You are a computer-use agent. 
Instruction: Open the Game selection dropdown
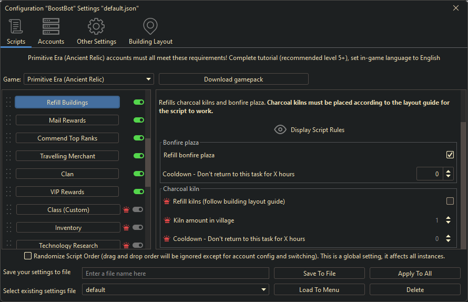88,79
